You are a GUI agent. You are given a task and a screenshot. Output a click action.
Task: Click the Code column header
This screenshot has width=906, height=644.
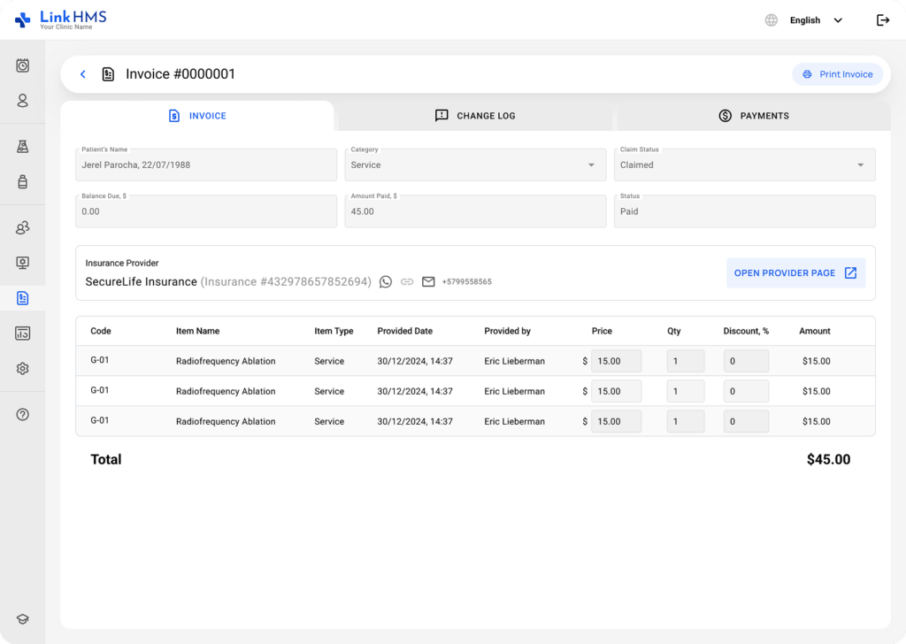pos(101,331)
